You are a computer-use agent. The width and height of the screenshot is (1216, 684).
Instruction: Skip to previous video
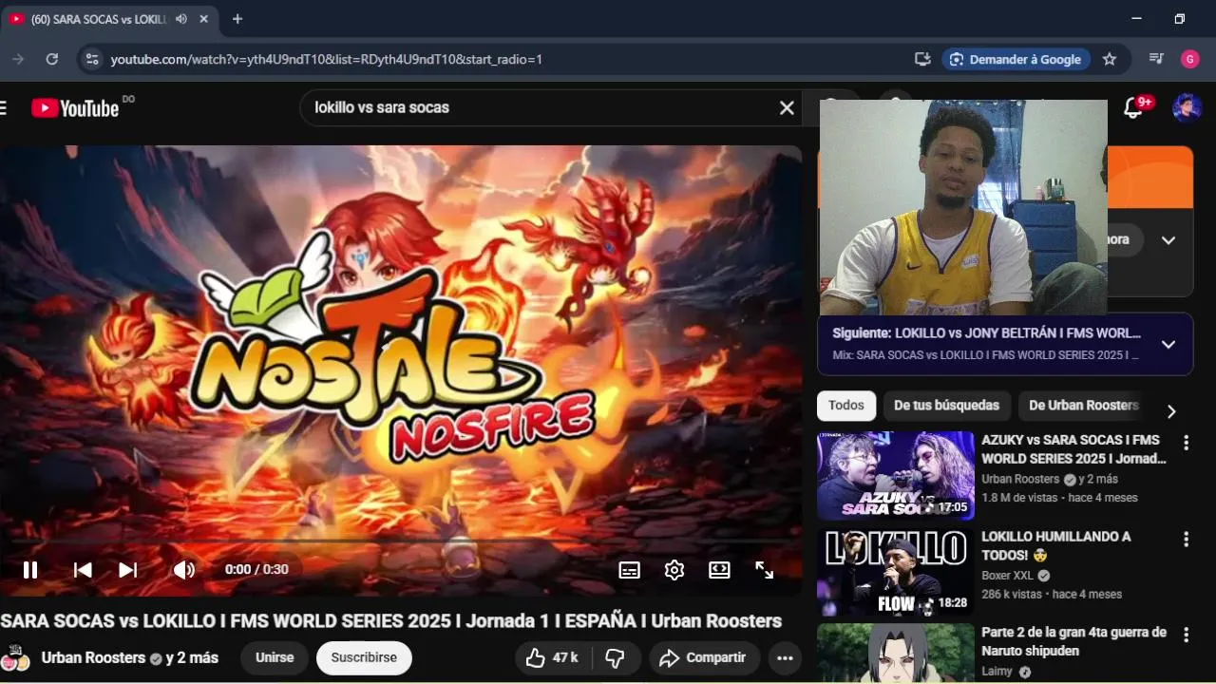tap(83, 570)
